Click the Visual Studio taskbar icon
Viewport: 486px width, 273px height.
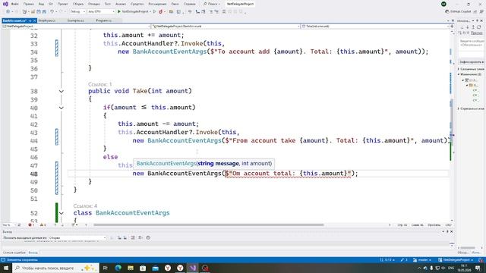[193, 268]
